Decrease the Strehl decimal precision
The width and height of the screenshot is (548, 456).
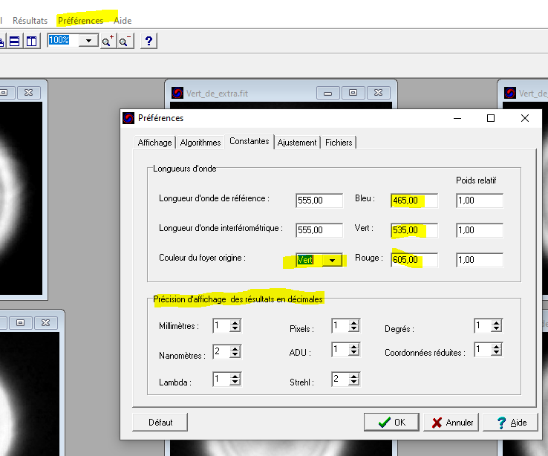click(353, 382)
